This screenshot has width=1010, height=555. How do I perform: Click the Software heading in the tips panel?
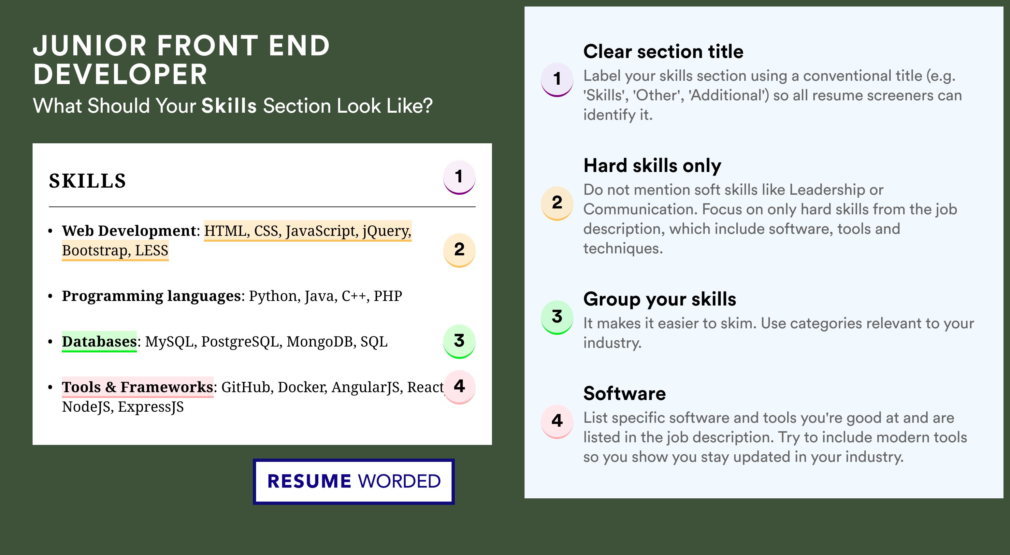click(x=625, y=393)
